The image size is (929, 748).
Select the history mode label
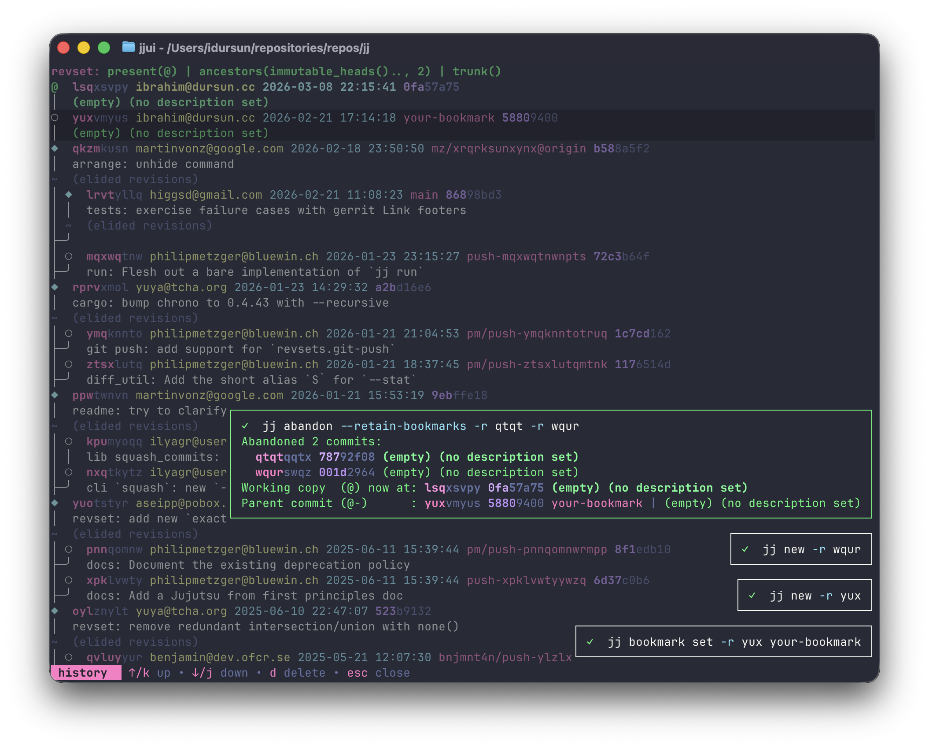point(83,673)
